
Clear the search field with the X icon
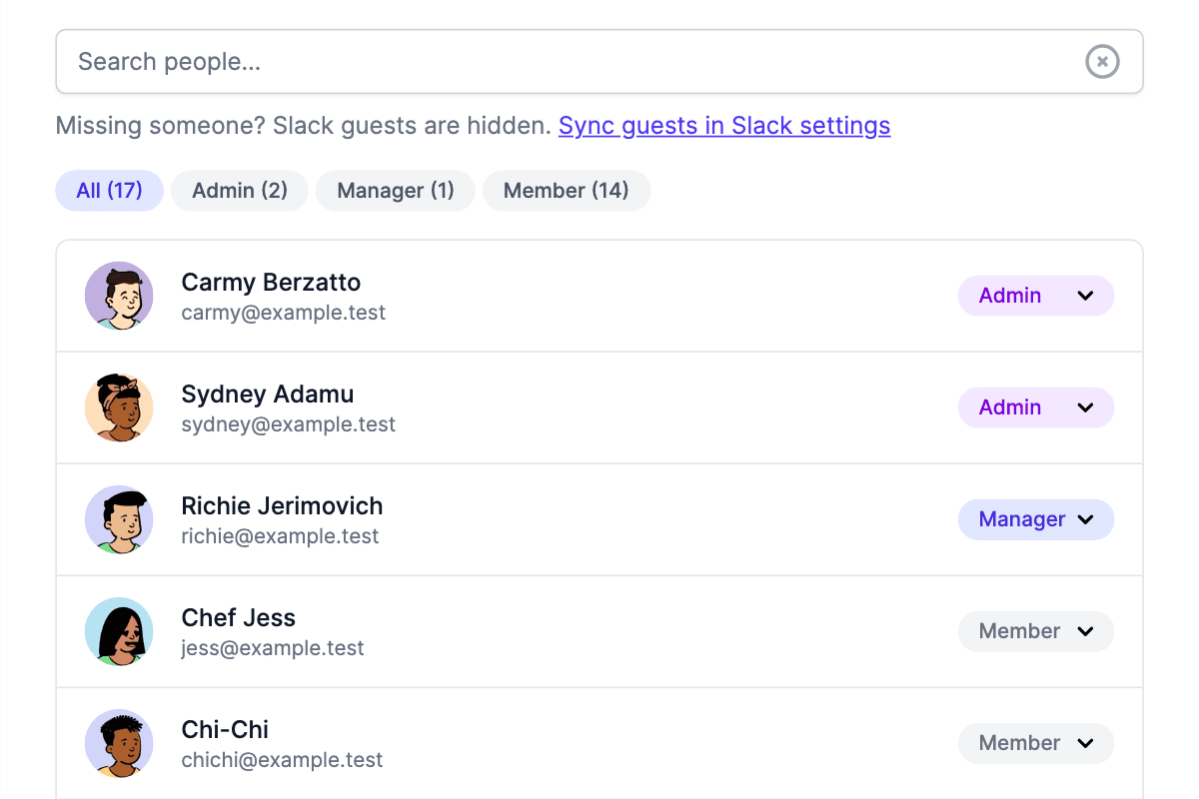point(1102,62)
